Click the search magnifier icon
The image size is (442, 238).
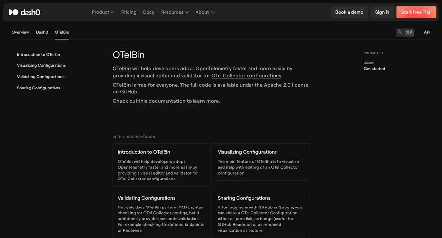click(400, 32)
